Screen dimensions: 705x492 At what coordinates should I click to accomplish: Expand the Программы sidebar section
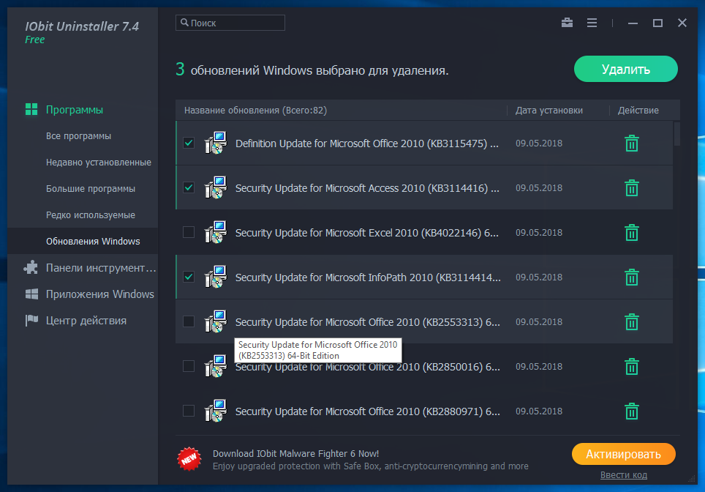click(74, 110)
